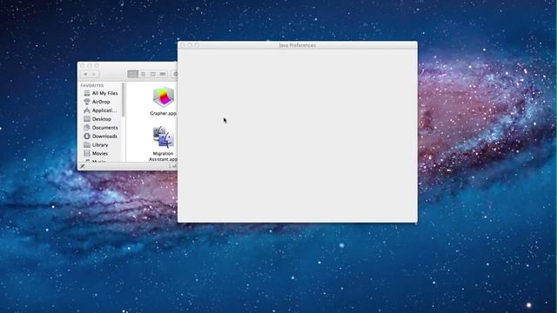
Task: Switch Finder to Cover Flow view
Action: tap(163, 74)
